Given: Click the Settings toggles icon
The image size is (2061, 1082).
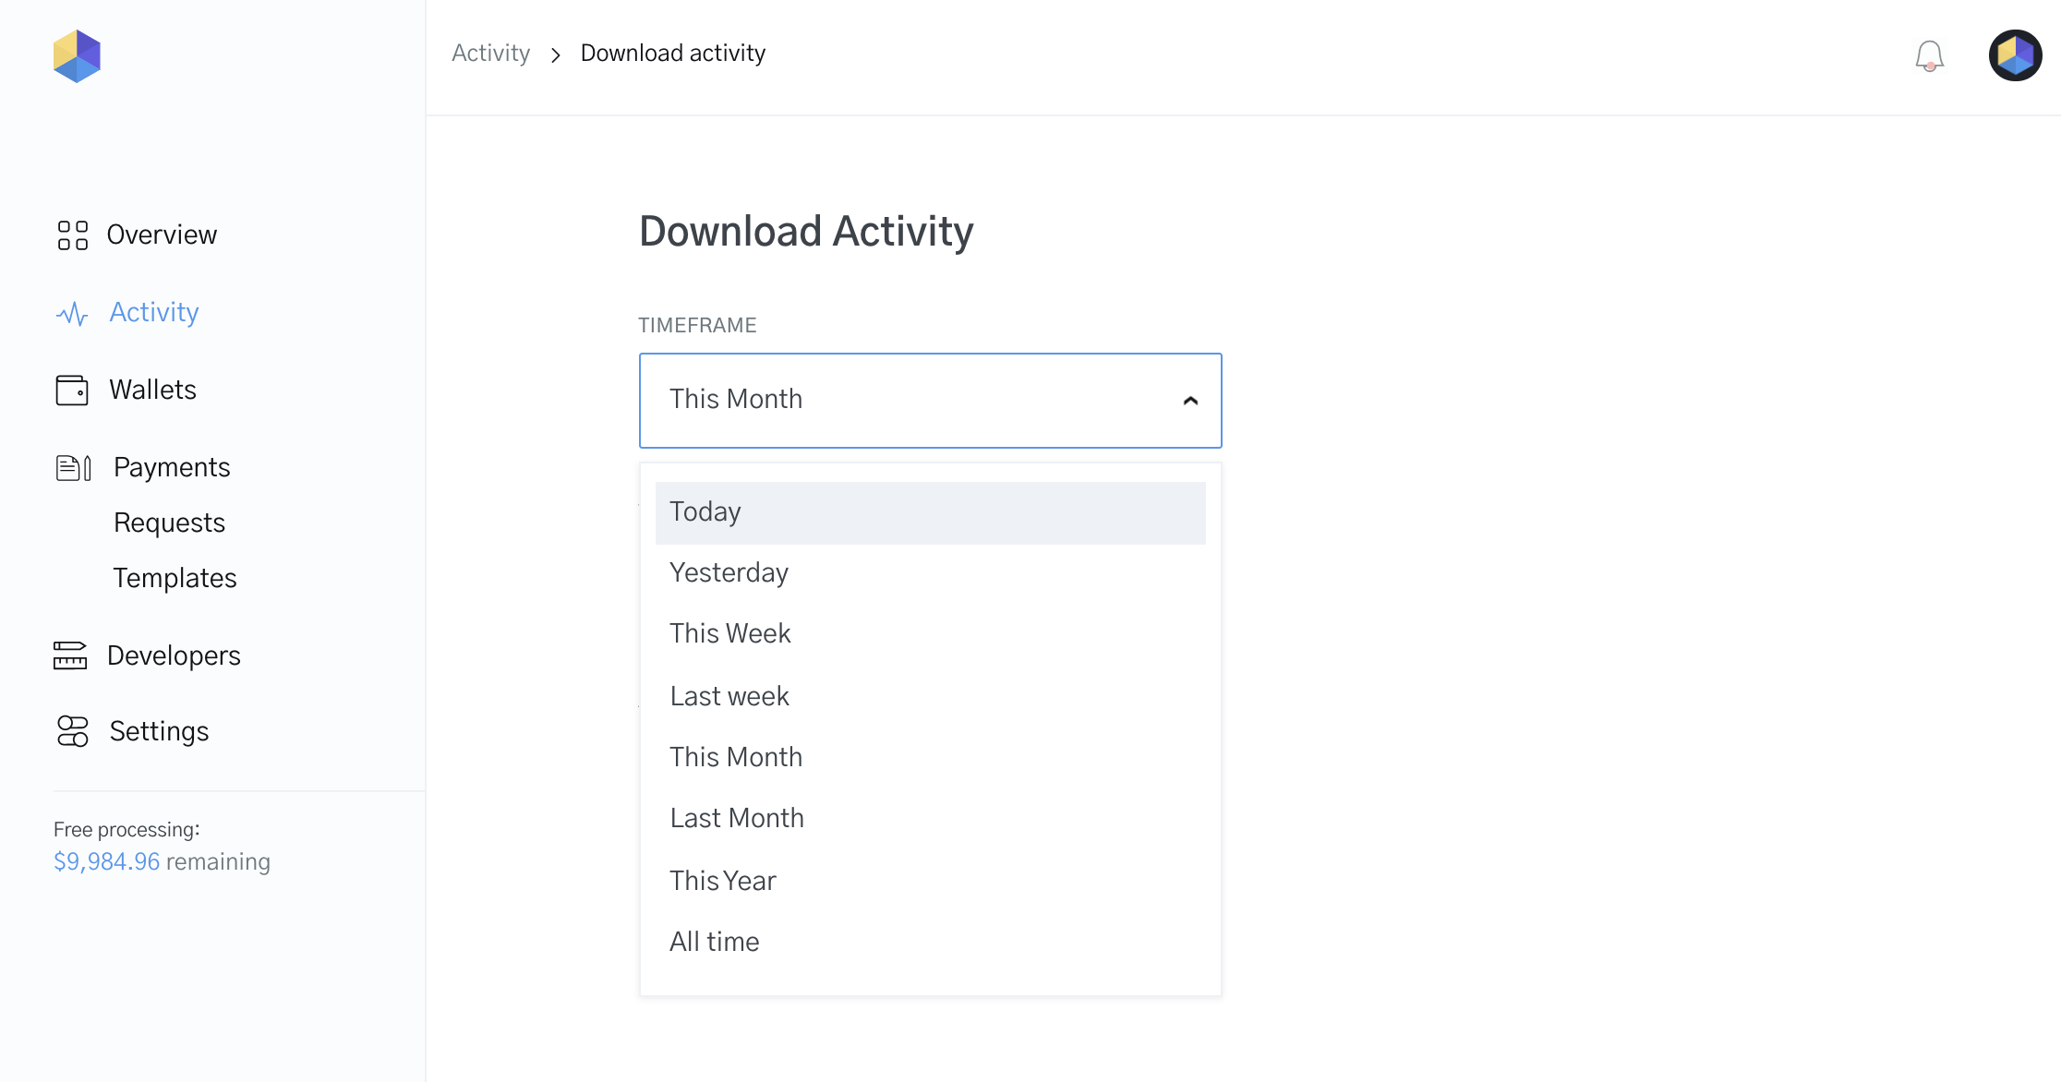Looking at the screenshot, I should [x=72, y=731].
